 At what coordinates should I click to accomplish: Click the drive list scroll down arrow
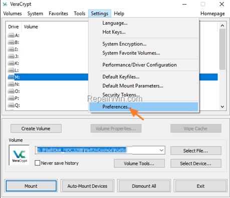click(x=222, y=107)
